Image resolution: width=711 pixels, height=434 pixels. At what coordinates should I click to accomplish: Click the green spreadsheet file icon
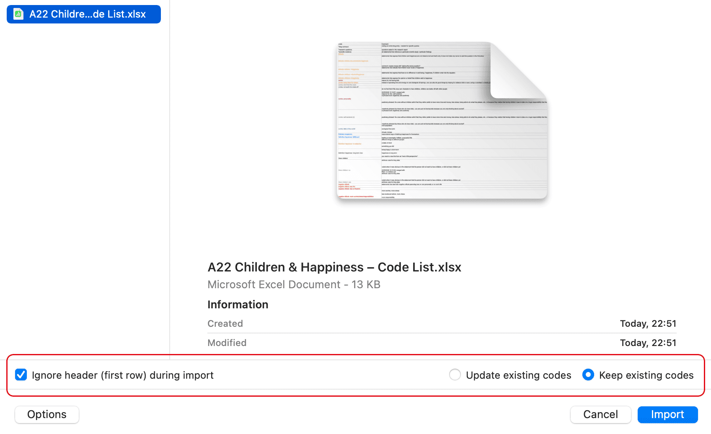[18, 14]
